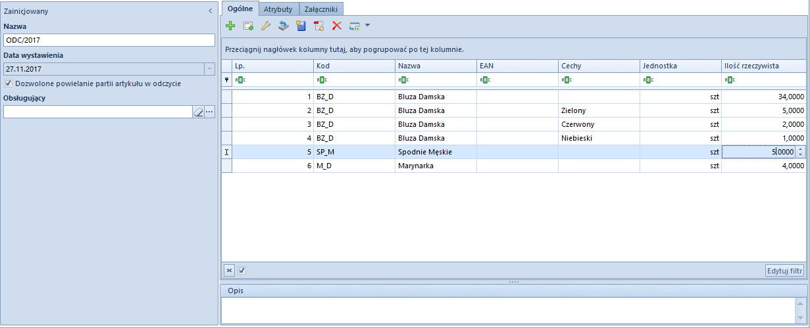Click the Kod column header

[x=354, y=66]
